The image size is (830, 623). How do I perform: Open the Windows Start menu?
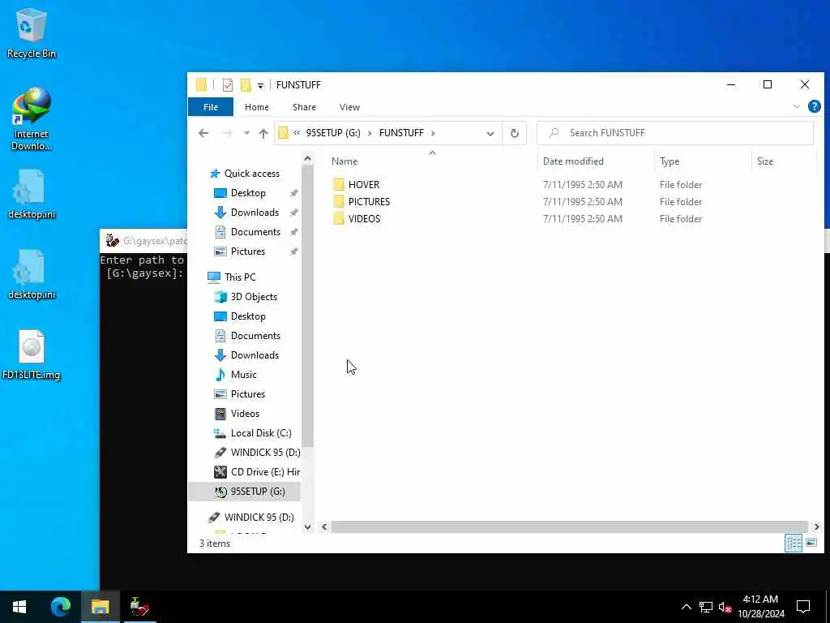[19, 607]
